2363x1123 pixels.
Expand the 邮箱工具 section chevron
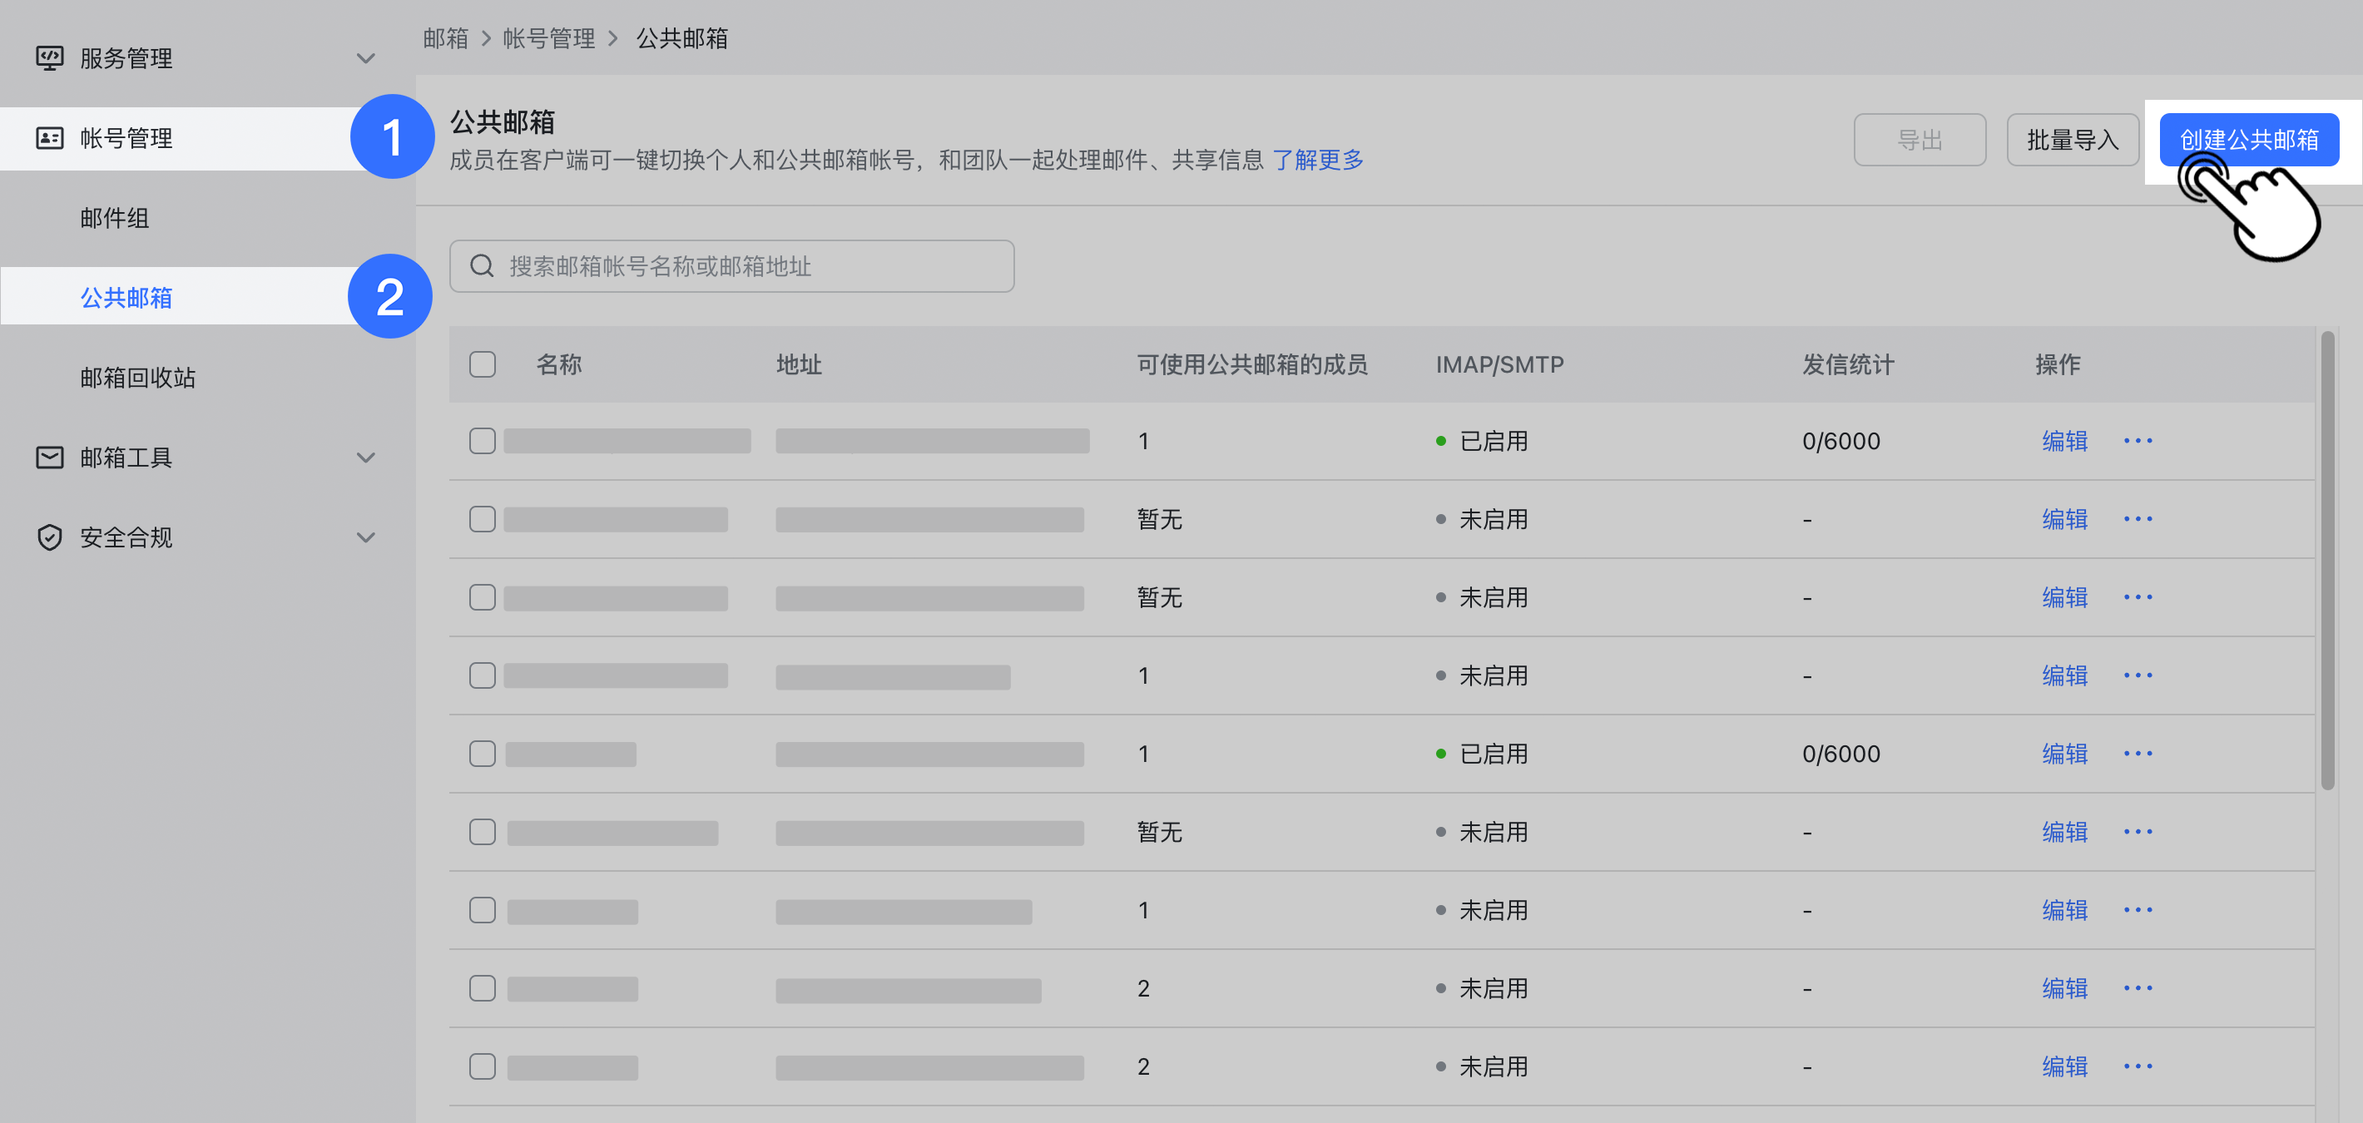pyautogui.click(x=366, y=457)
